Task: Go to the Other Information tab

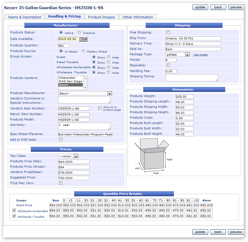Action: (138, 17)
